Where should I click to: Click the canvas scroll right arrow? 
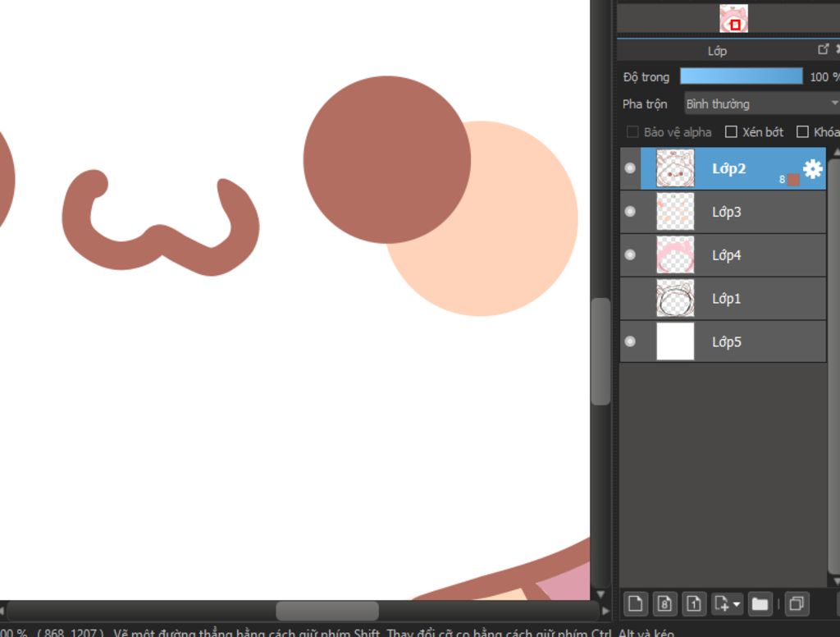click(605, 611)
